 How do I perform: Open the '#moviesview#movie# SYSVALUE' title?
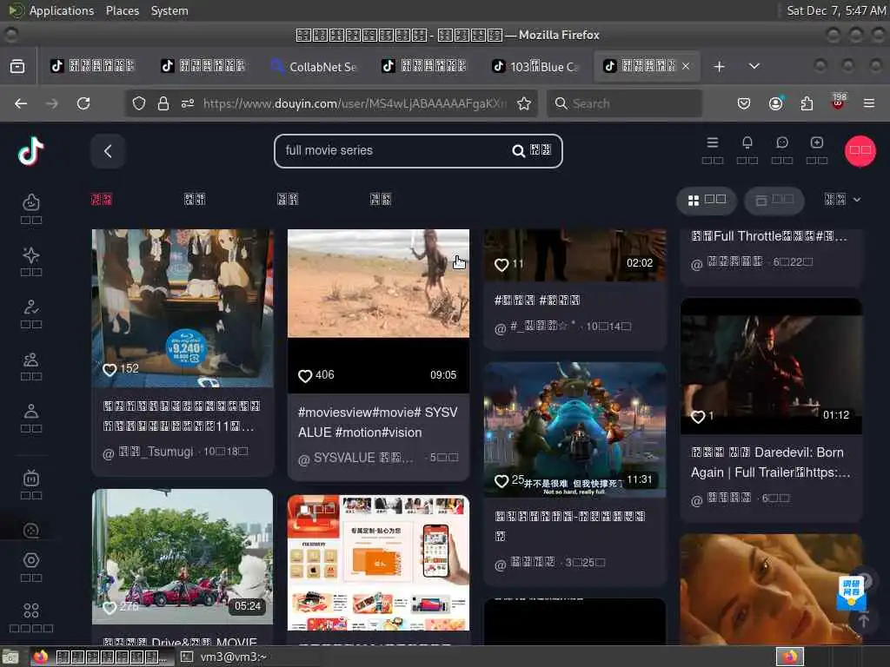377,422
